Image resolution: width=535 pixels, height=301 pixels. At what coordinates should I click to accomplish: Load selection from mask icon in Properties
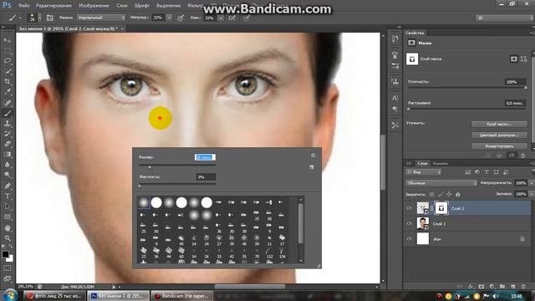coord(488,156)
